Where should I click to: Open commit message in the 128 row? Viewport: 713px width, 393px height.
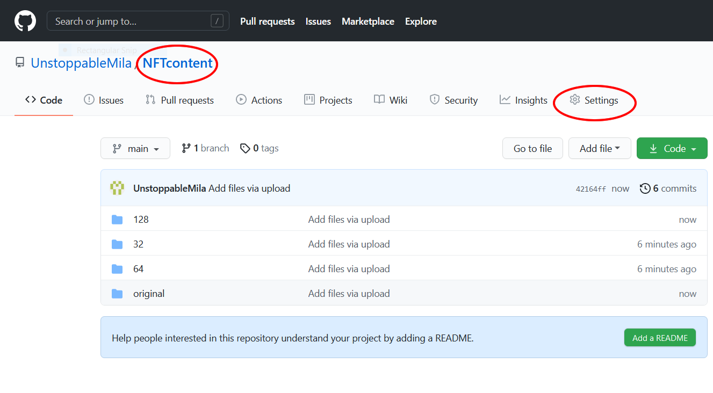[349, 219]
